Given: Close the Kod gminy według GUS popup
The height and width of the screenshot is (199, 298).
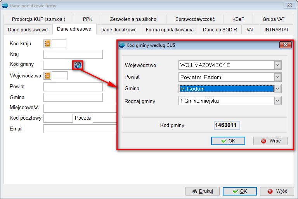Looking at the screenshot, I should (x=285, y=45).
